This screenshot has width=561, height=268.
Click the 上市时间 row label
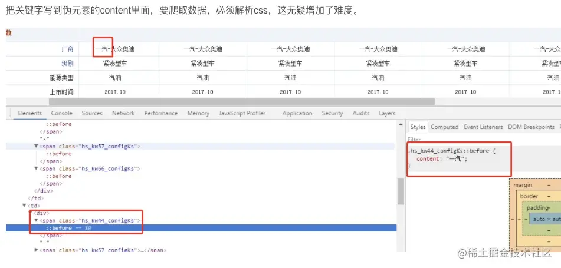click(61, 92)
